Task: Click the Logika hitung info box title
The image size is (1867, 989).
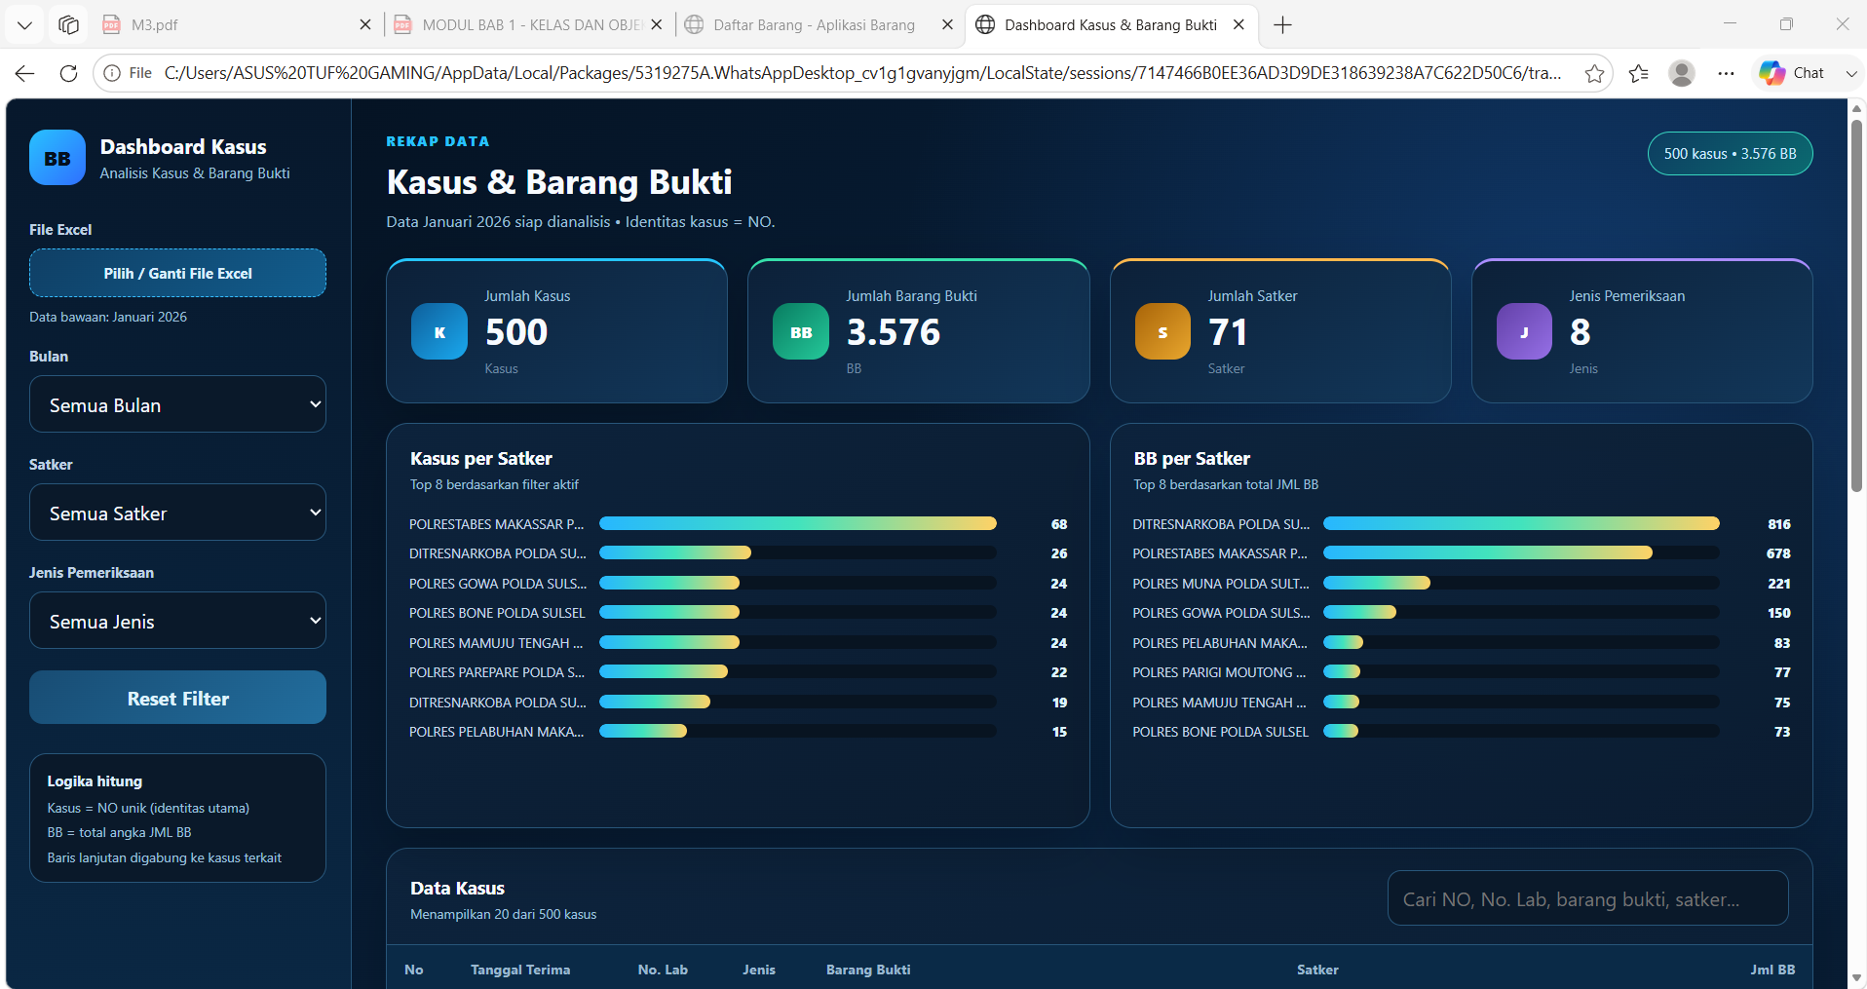Action: tap(95, 781)
